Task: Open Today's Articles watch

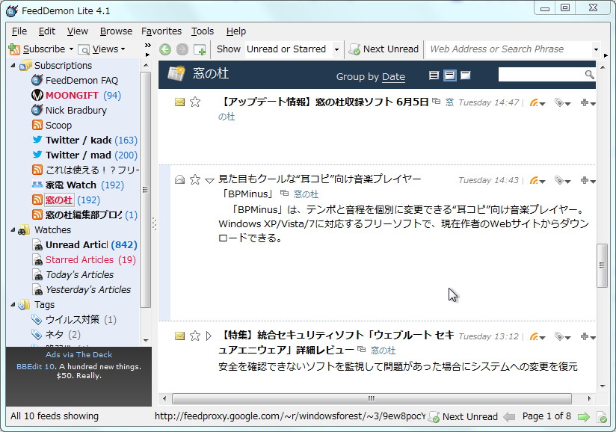Action: pos(73,274)
